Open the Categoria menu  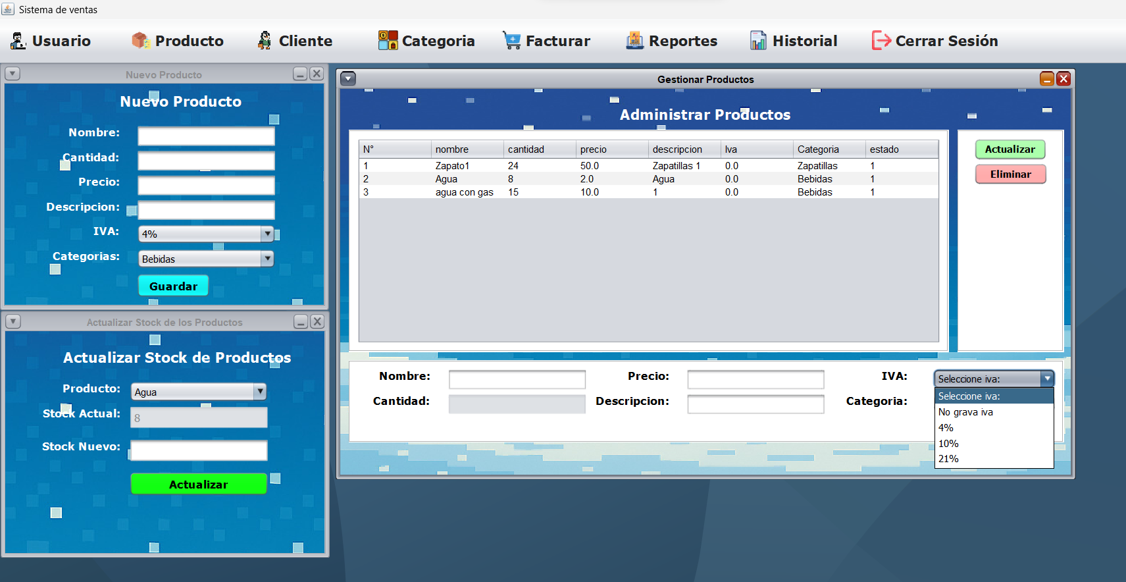tap(426, 41)
